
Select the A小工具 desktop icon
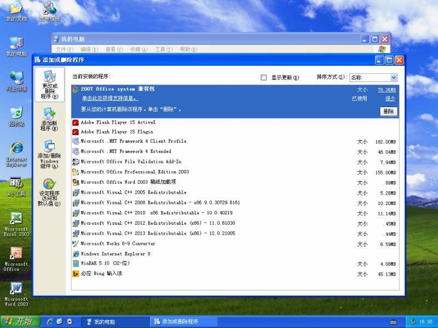pyautogui.click(x=16, y=186)
